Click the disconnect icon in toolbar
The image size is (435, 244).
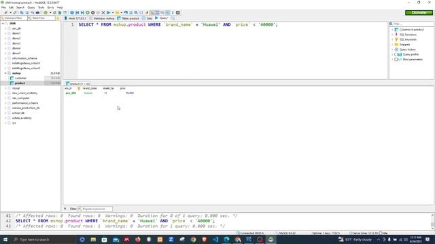click(15, 13)
